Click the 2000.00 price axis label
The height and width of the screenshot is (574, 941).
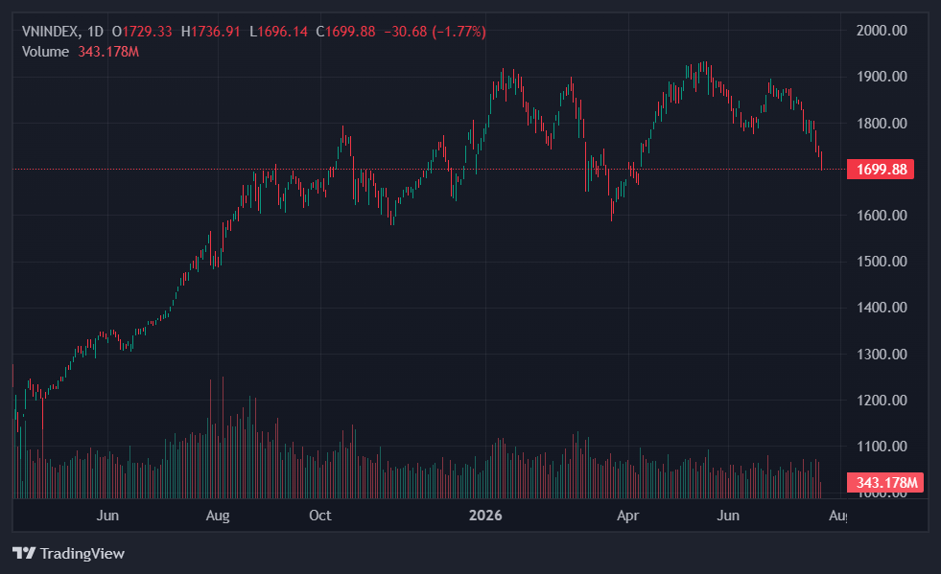[881, 31]
